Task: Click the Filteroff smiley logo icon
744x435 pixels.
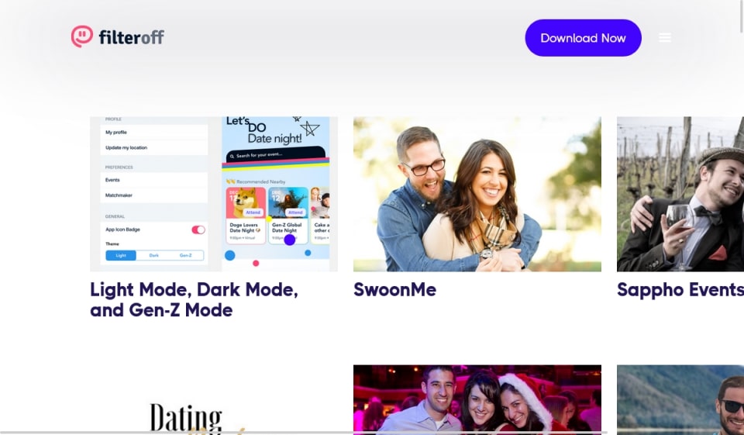Action: [82, 36]
